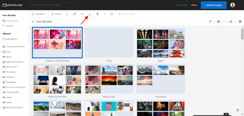Open Your Bucket in top navigation
The width and height of the screenshot is (244, 116).
(x=181, y=5)
